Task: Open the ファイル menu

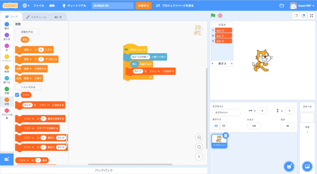Action: coord(39,6)
